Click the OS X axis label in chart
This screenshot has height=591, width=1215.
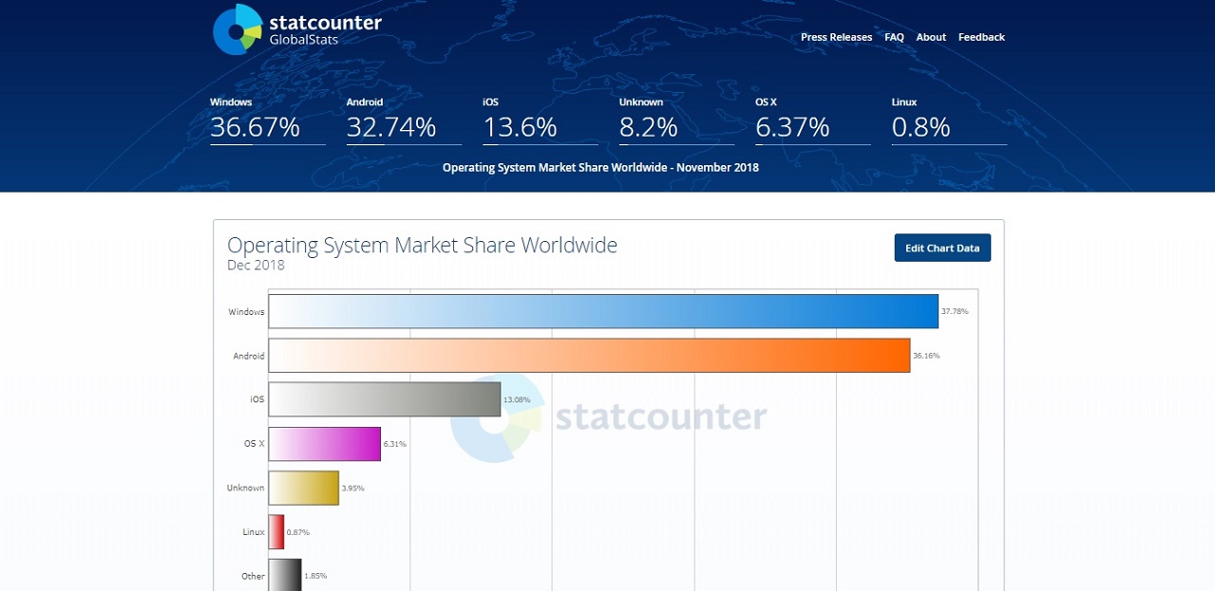coord(255,444)
